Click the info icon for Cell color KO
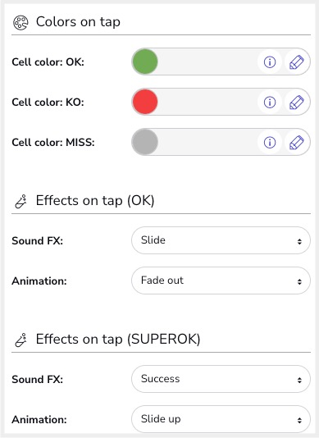 (x=270, y=102)
